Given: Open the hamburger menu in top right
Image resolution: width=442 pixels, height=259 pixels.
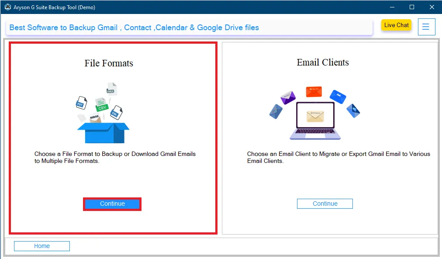Looking at the screenshot, I should [426, 27].
